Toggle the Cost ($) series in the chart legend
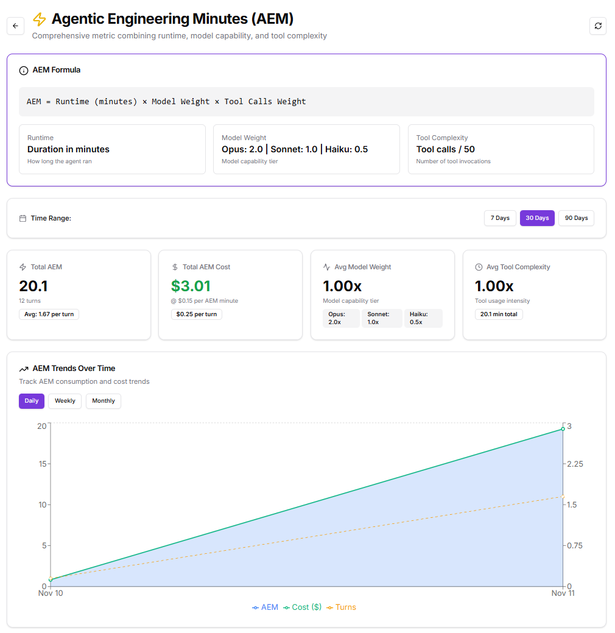 (x=302, y=607)
